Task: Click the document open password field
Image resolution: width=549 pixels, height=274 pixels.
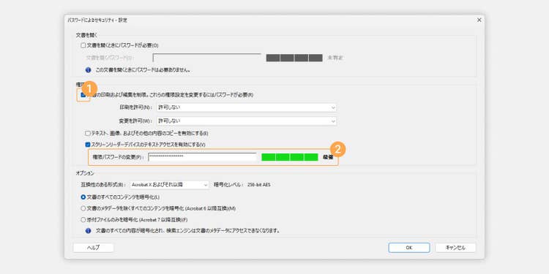Action: pos(206,58)
